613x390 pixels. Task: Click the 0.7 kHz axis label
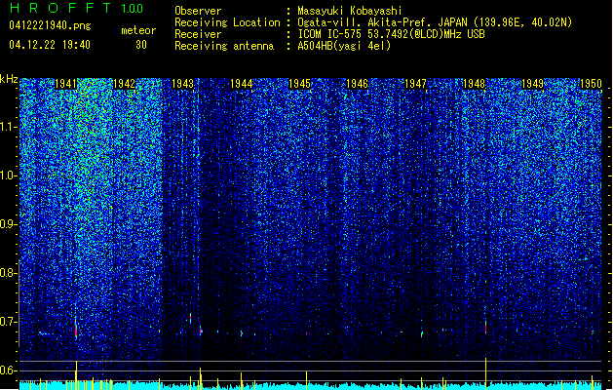(x=8, y=322)
